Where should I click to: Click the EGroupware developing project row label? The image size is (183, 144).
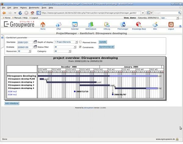click(22, 76)
